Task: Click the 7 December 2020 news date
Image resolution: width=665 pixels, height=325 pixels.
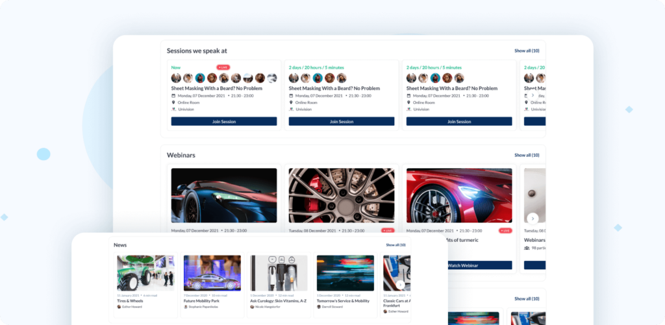Action: point(195,295)
